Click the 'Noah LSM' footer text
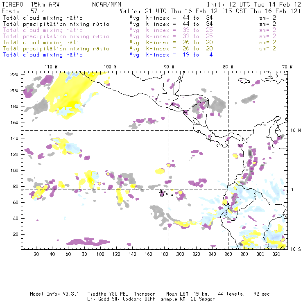 [177, 294]
